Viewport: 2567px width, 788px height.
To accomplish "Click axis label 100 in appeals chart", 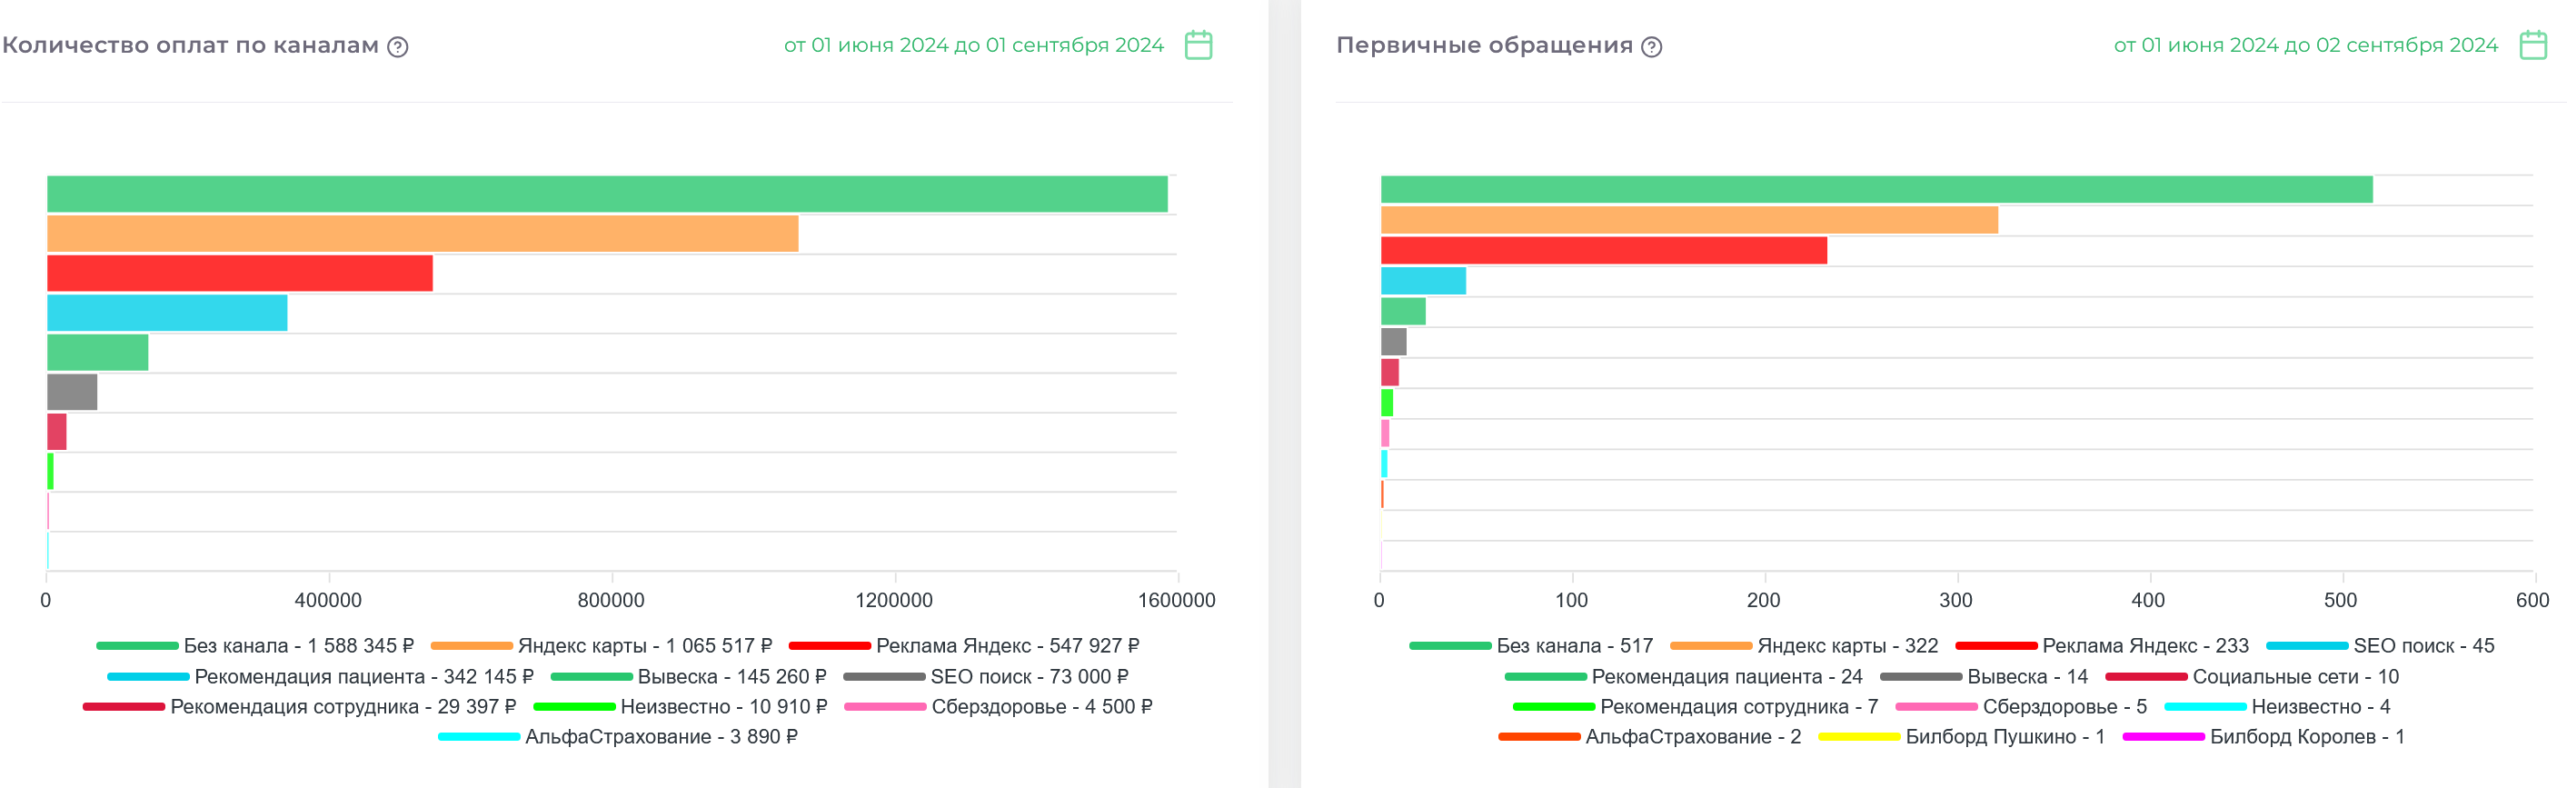I will tap(1571, 600).
